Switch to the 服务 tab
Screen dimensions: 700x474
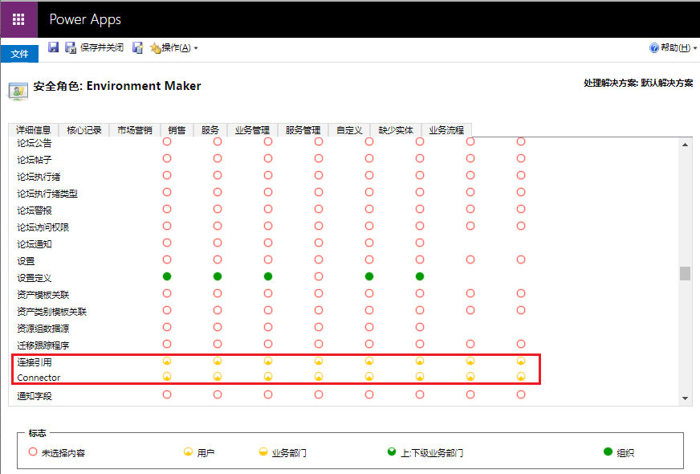[x=210, y=130]
